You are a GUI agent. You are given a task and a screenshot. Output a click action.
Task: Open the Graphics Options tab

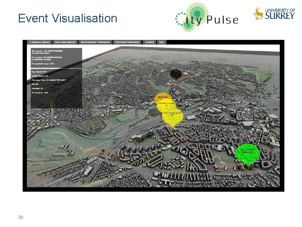coord(39,42)
